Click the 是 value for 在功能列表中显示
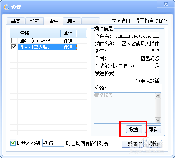175x158 pixels. [157, 66]
